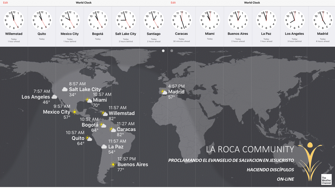Click The Weather Channel logo
Image resolution: width=335 pixels, height=188 pixels.
coord(326,179)
